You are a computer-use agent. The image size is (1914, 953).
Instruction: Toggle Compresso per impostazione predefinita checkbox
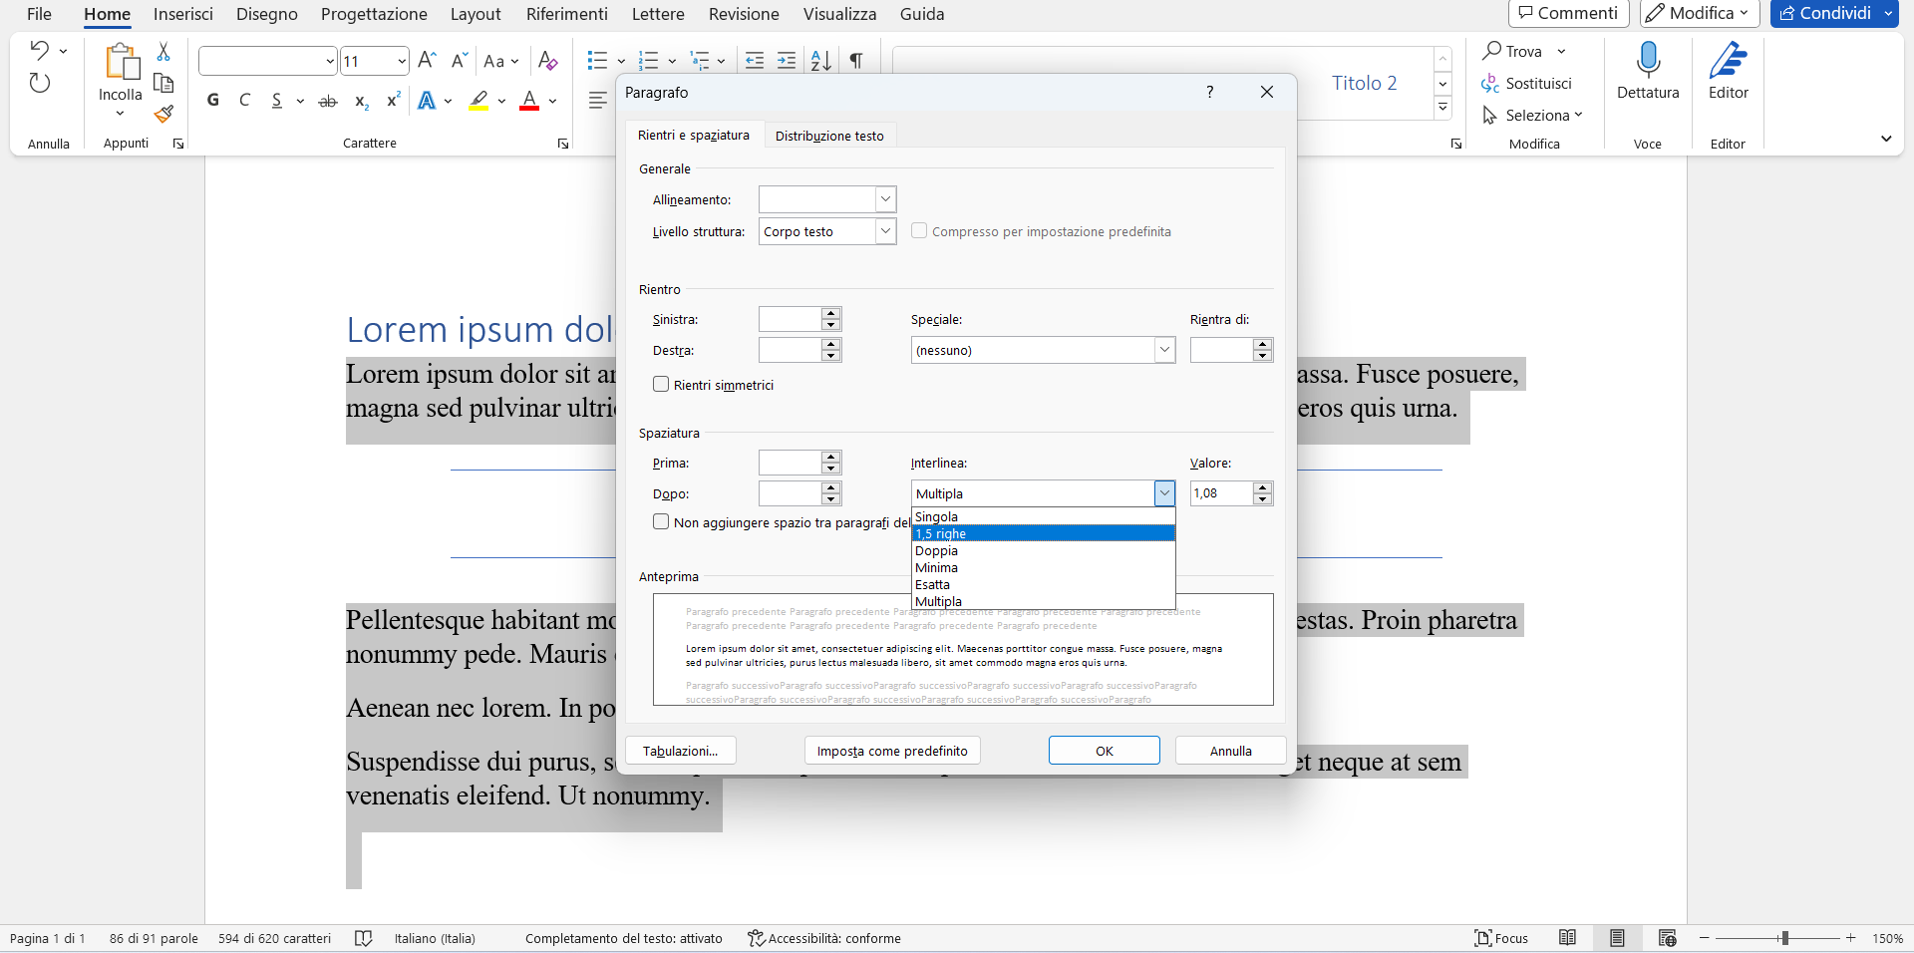(919, 231)
